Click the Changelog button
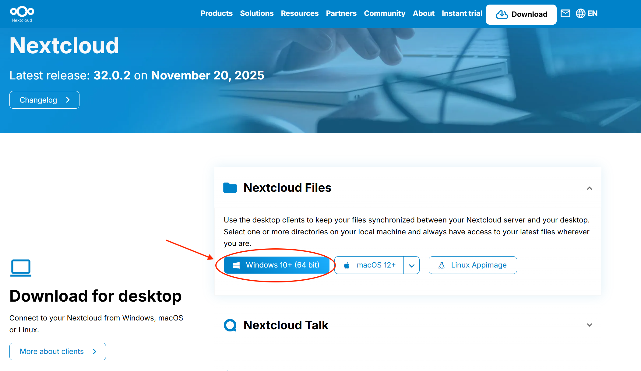Screen dimensions: 641x371 click(x=44, y=100)
